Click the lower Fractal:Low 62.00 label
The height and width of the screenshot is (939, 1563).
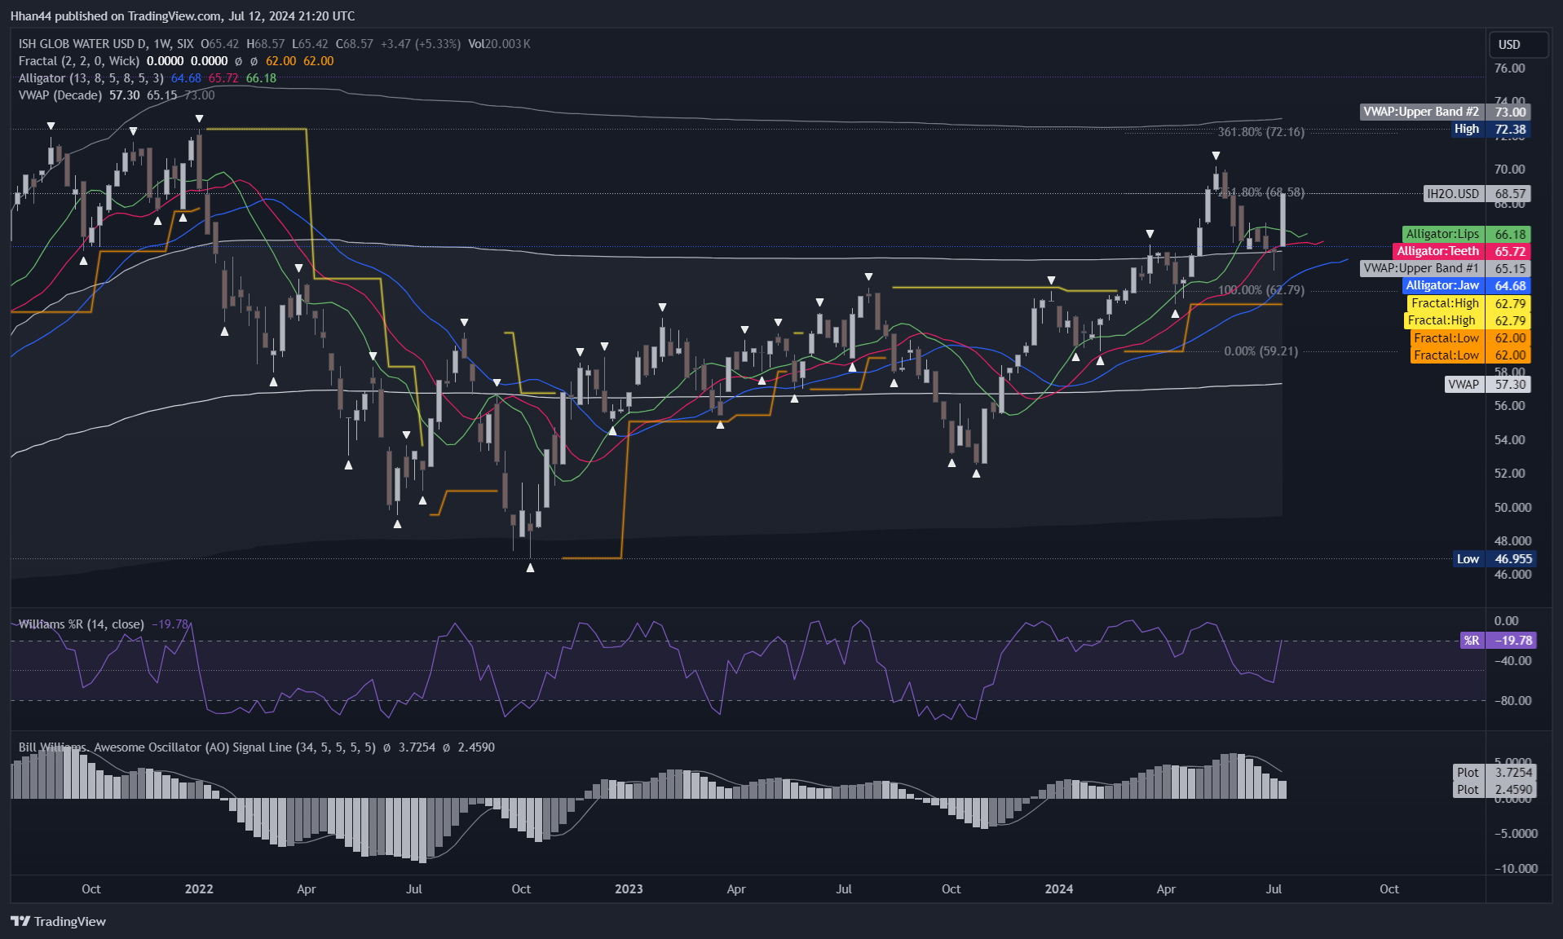pyautogui.click(x=1470, y=355)
